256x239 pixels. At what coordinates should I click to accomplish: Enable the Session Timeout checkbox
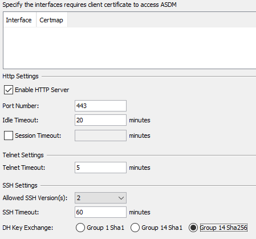coord(9,136)
